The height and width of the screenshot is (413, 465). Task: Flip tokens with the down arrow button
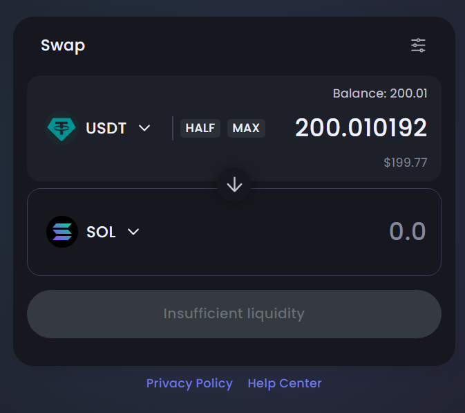click(234, 185)
